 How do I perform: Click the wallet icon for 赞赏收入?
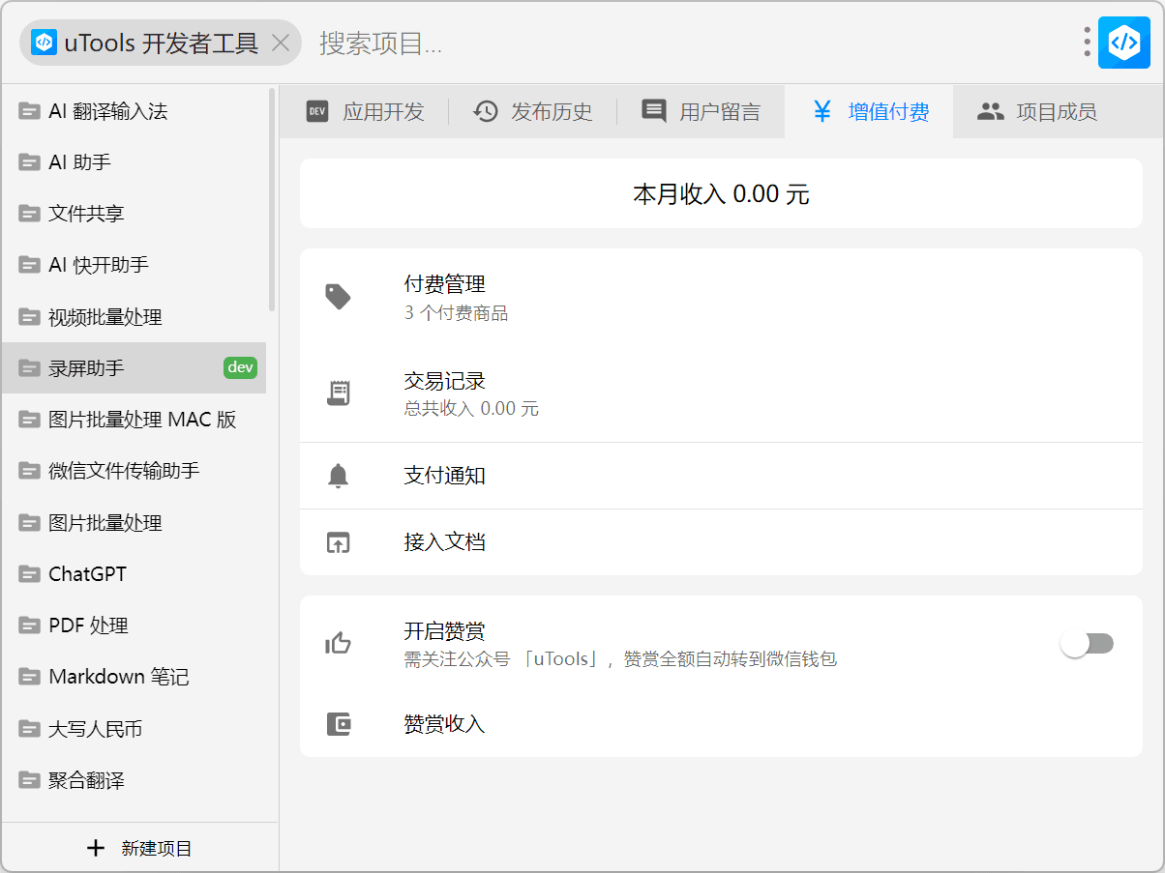338,724
